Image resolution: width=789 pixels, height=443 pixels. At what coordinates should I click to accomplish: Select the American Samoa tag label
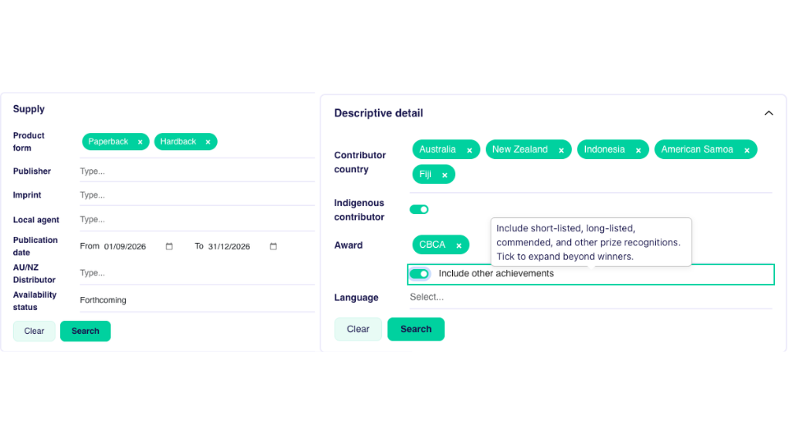click(x=697, y=149)
